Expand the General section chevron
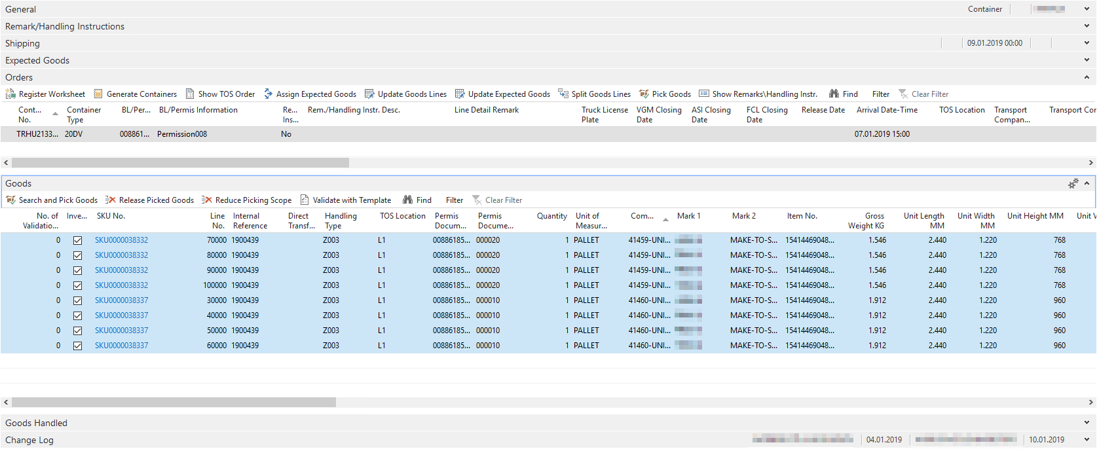The width and height of the screenshot is (1097, 449). 1087,9
